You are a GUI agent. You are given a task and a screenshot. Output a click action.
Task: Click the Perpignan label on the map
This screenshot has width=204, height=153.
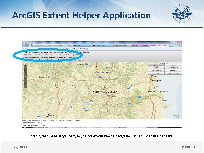point(156,81)
